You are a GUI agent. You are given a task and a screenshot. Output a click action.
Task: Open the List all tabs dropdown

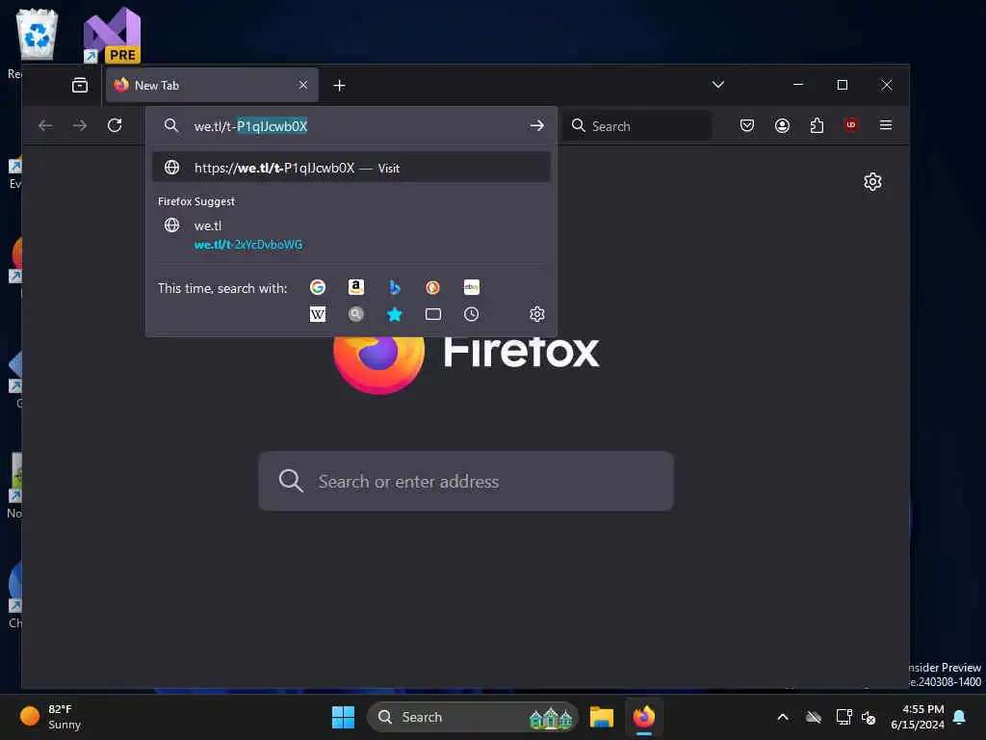tap(718, 85)
